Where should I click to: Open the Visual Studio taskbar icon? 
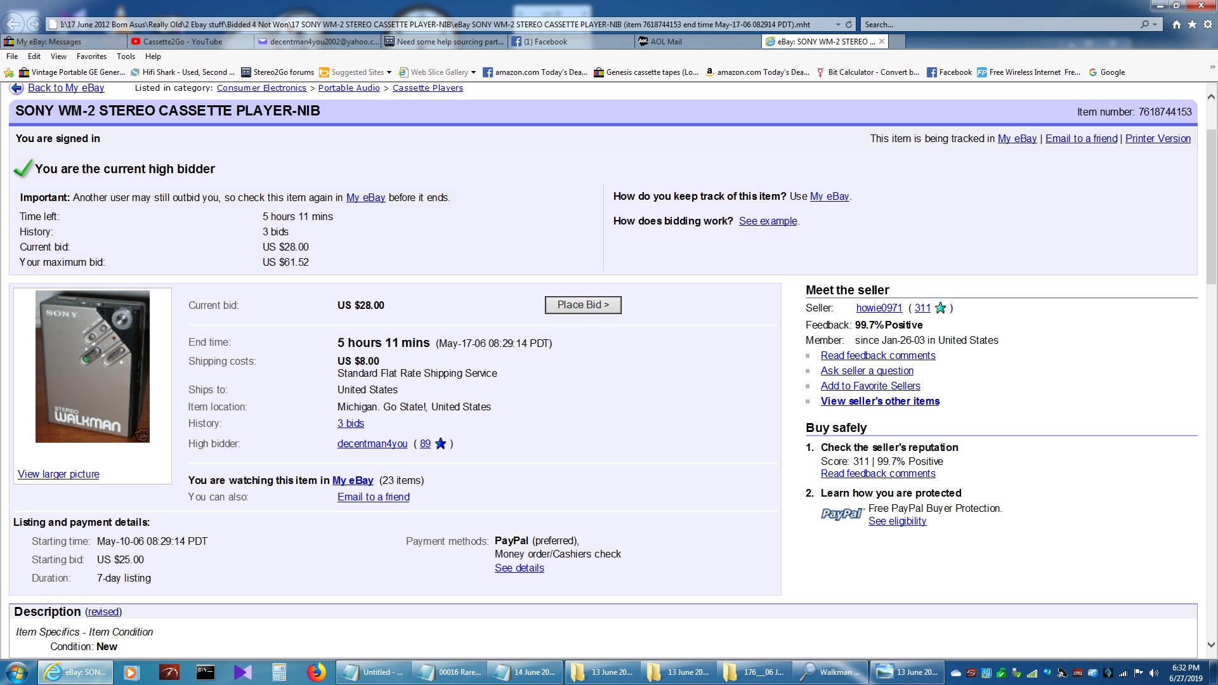click(242, 672)
